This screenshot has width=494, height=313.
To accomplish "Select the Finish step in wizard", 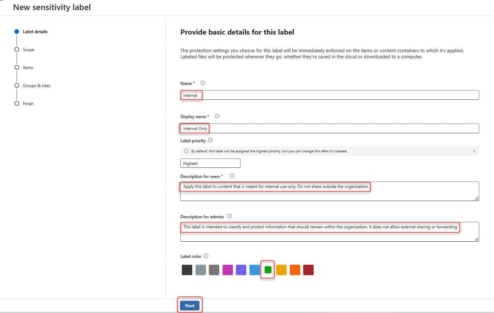I will (x=28, y=104).
